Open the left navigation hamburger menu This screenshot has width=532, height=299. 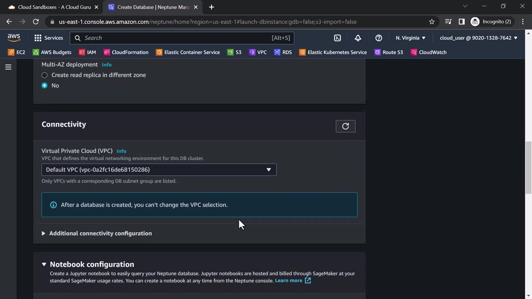[x=8, y=67]
